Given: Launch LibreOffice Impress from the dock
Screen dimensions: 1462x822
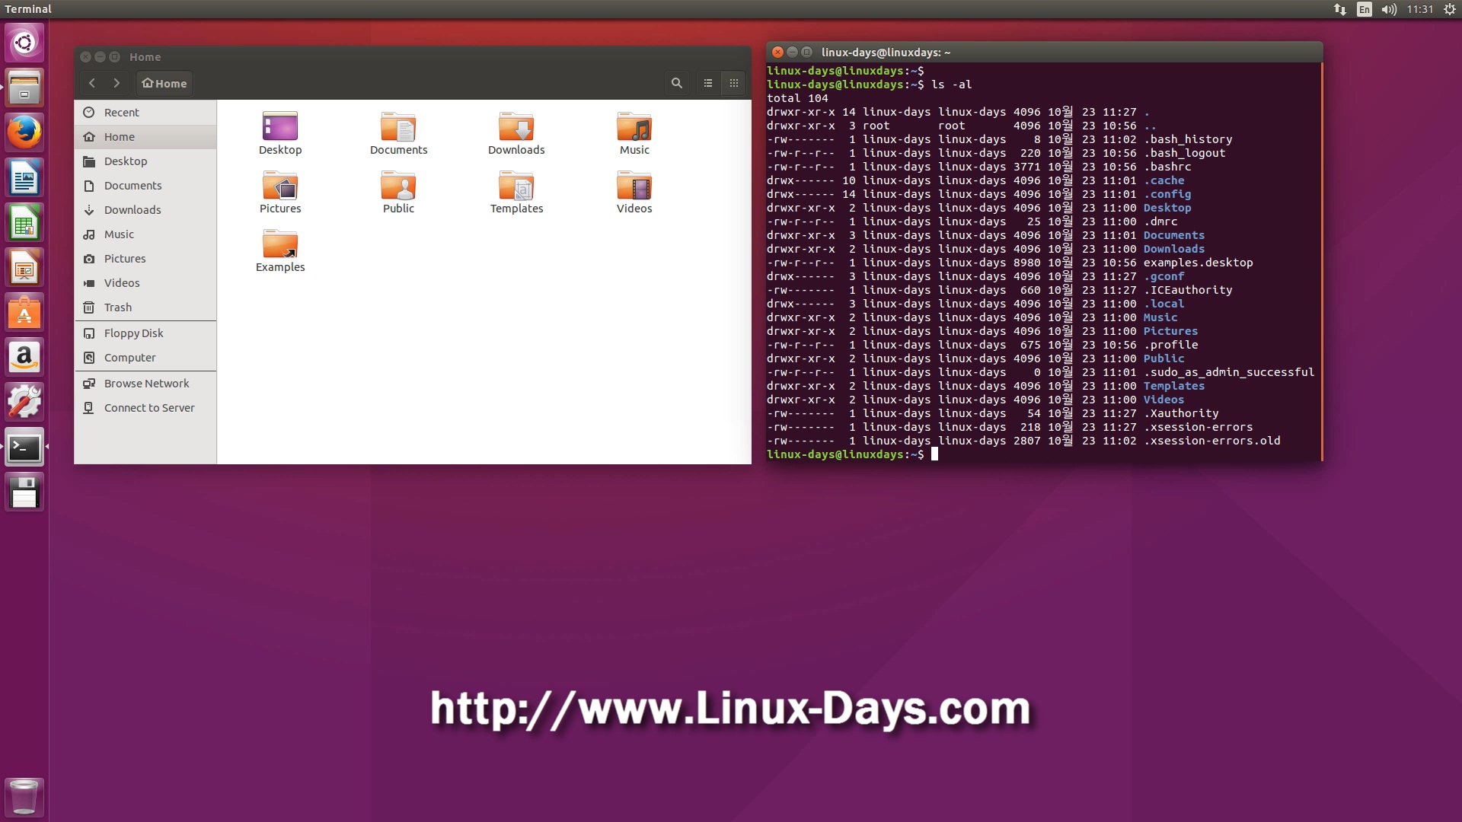Looking at the screenshot, I should [x=24, y=267].
